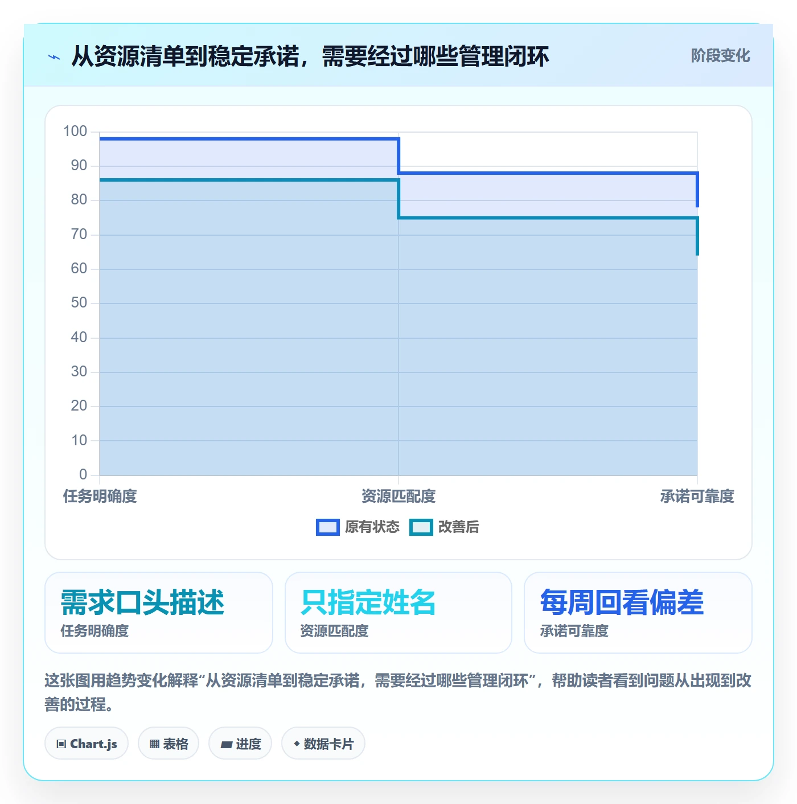Click the 0 y-axis value

[x=83, y=474]
